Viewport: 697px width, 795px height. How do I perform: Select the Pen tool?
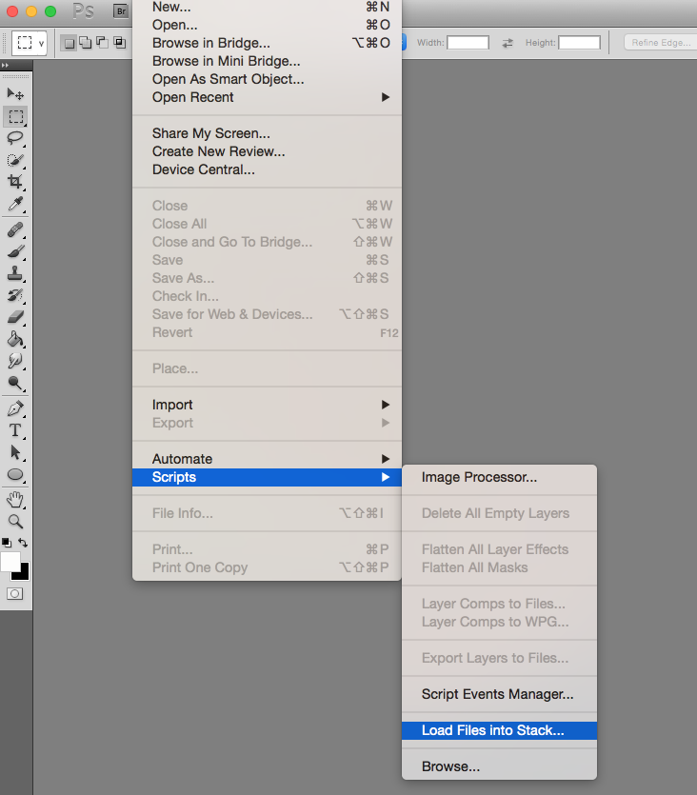click(15, 408)
